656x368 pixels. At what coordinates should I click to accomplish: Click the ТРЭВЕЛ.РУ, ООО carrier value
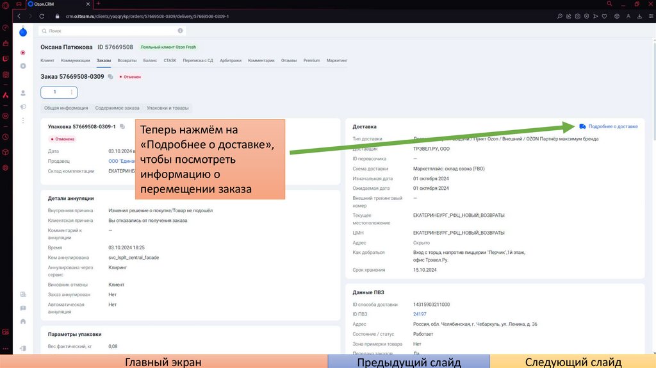(431, 149)
